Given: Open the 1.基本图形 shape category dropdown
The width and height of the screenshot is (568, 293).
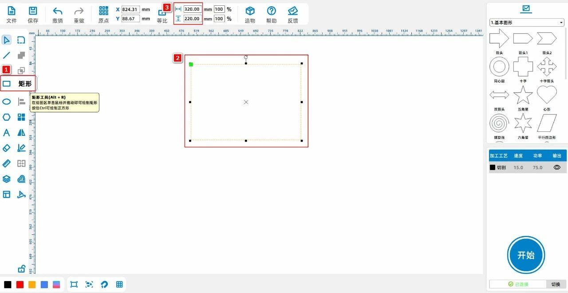Looking at the screenshot, I should point(526,22).
